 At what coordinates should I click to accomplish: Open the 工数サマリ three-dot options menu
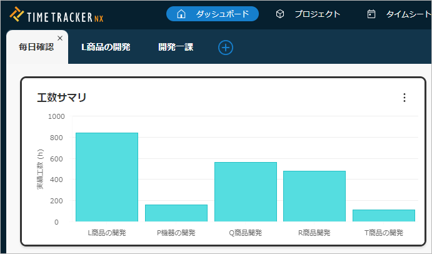[x=404, y=98]
